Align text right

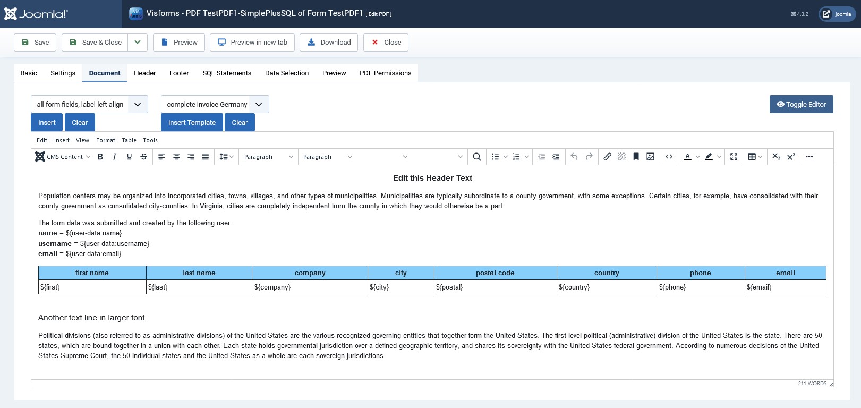[191, 157]
